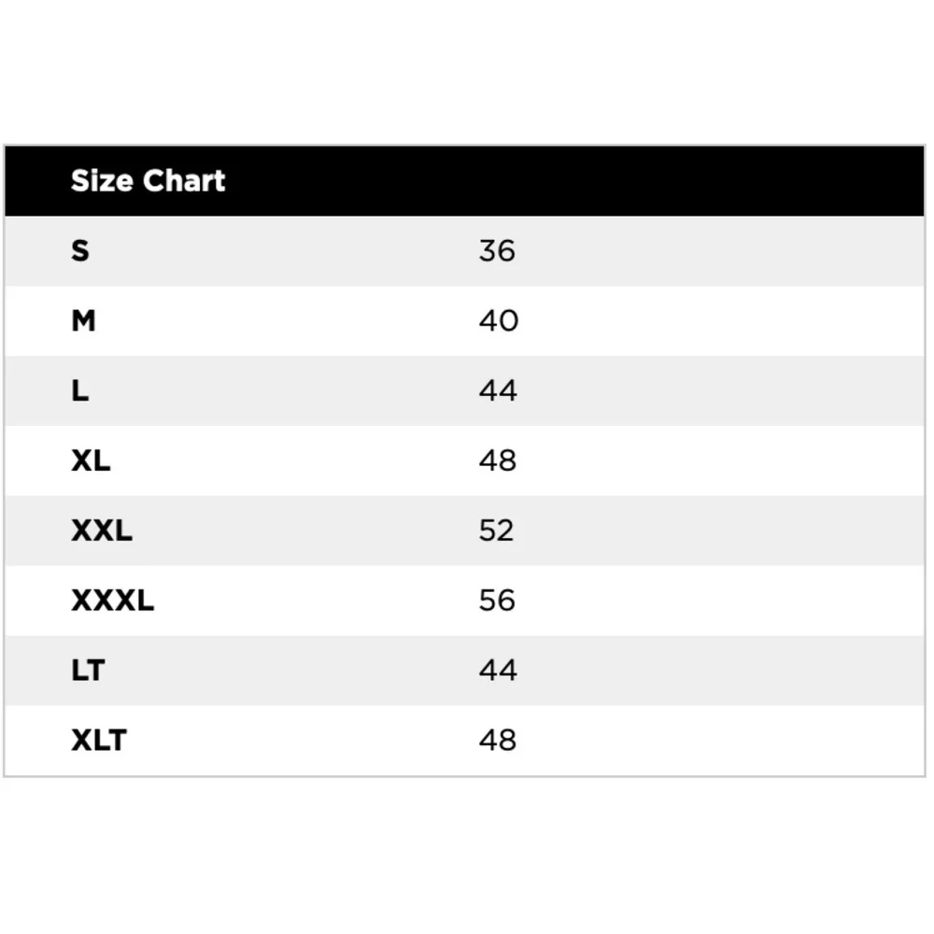Select the M size label
Viewport: 934px width, 934px height.
(x=83, y=320)
